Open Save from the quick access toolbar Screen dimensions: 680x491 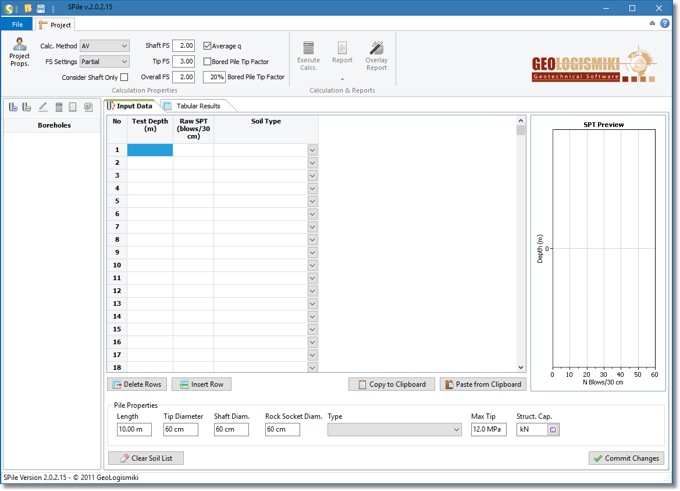40,7
